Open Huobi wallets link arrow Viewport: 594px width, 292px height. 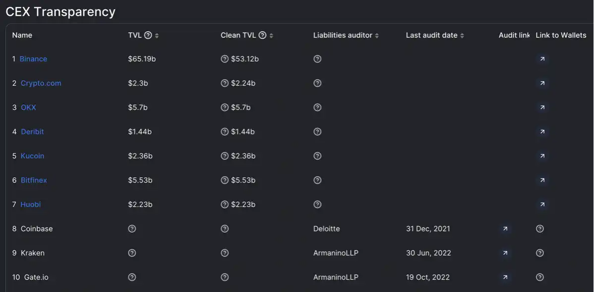[x=542, y=204]
